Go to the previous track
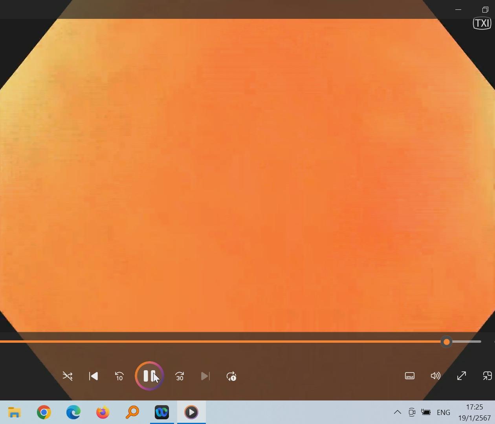 pos(93,376)
